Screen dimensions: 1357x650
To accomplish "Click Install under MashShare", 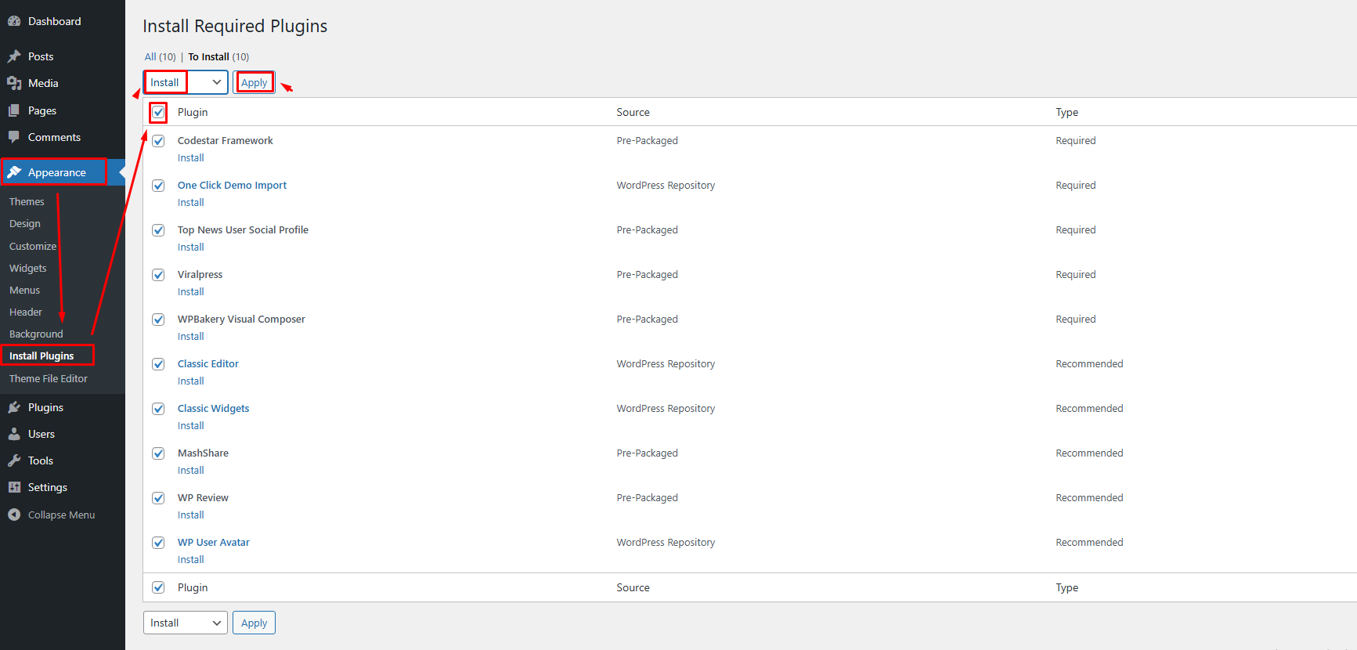I will [x=190, y=471].
